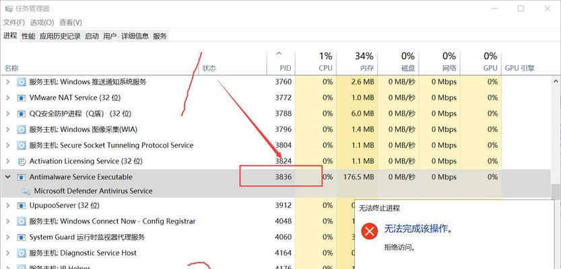
Task: Expand Windows 图像采集(WIA) row
Action: pos(8,129)
